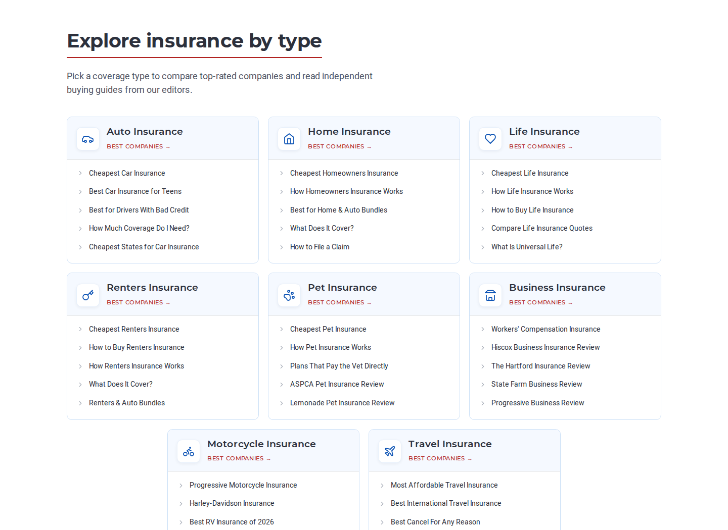Image resolution: width=728 pixels, height=530 pixels.
Task: Open Best International Travel Insurance
Action: pos(446,503)
